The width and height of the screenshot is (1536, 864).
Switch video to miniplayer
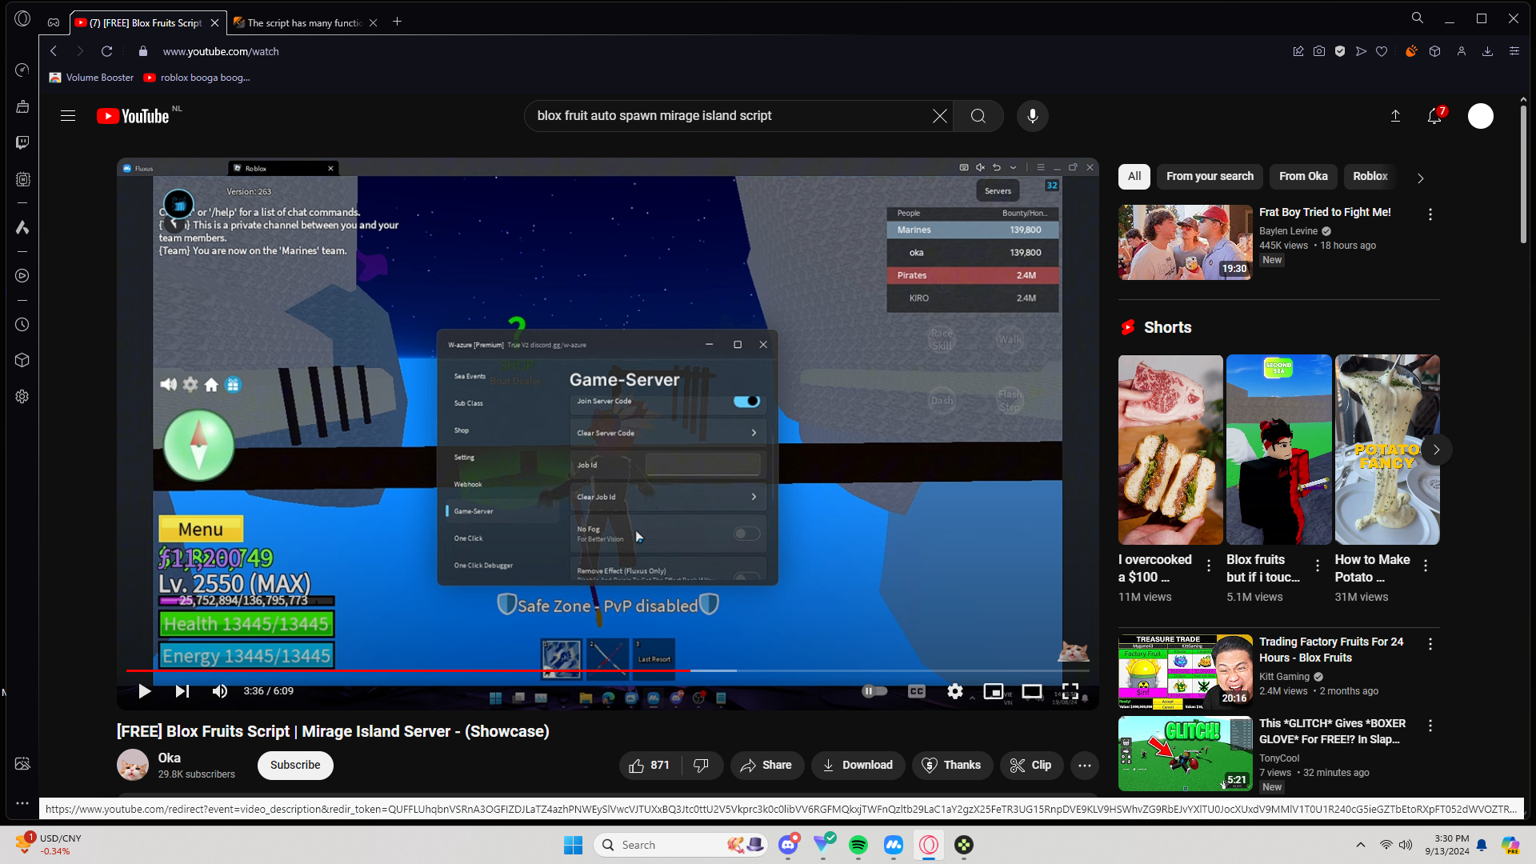[x=994, y=691]
